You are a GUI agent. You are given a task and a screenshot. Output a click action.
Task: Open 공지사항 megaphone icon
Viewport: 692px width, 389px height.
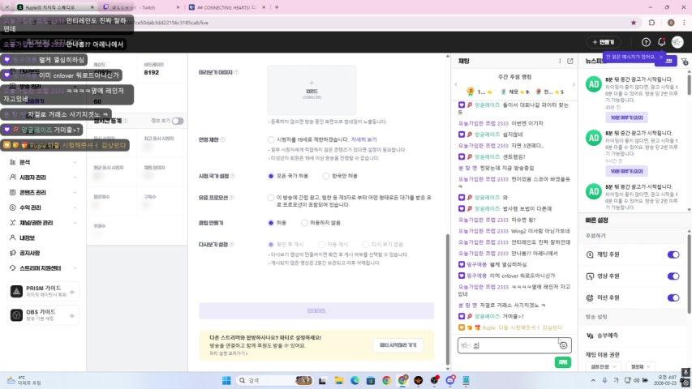click(x=12, y=253)
